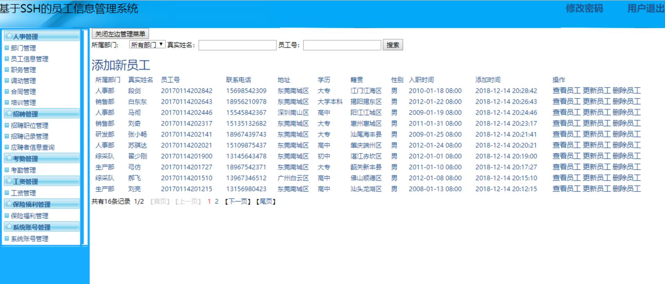Image resolution: width=665 pixels, height=284 pixels.
Task: Click square bullet icon before 系统账号管理 item
Action: point(7,239)
